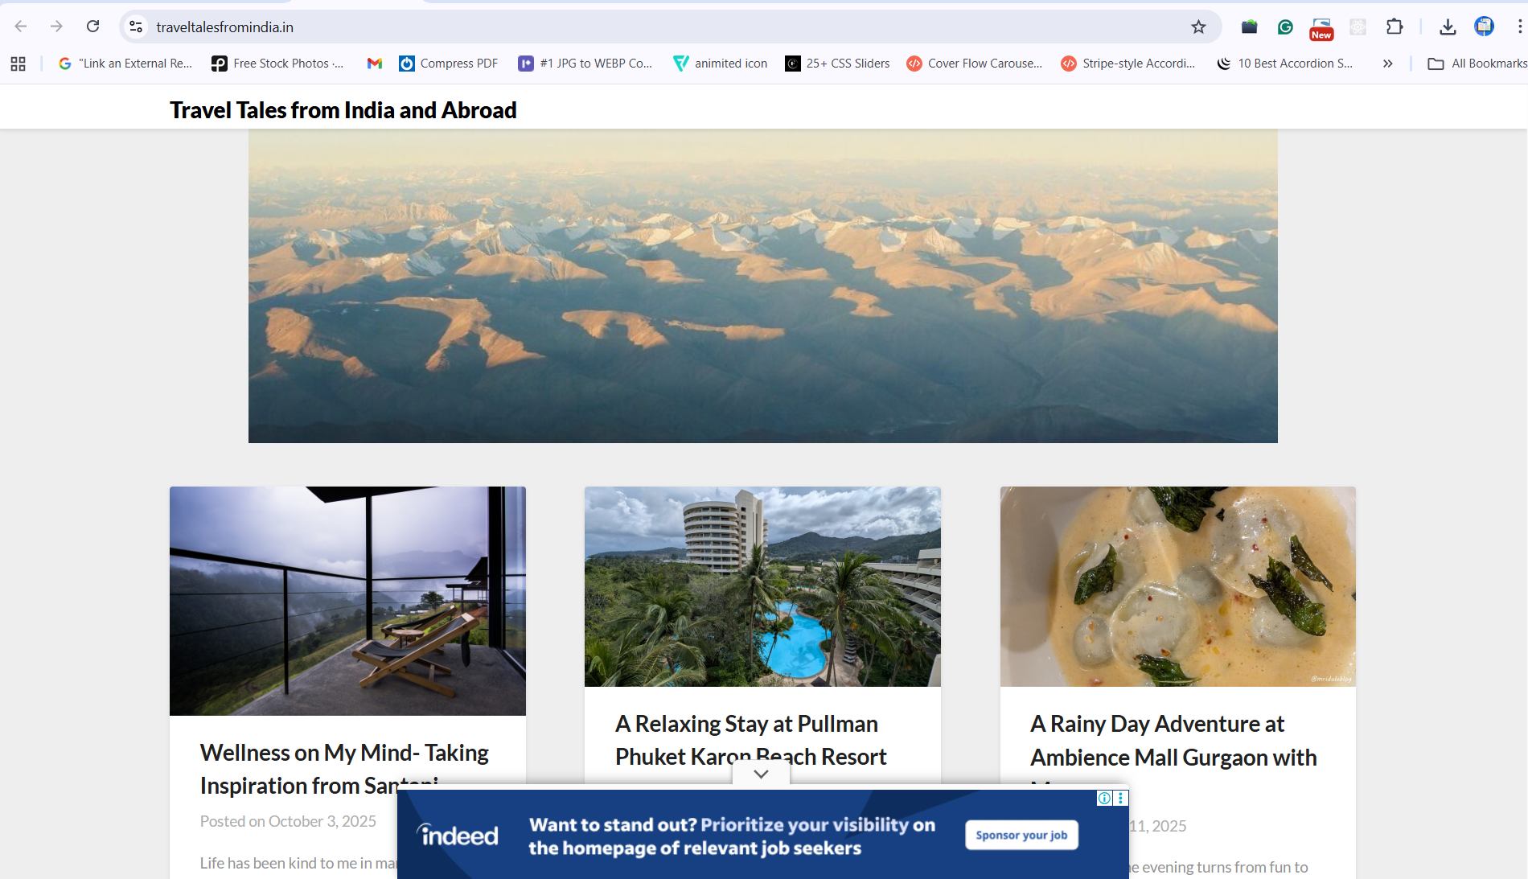Viewport: 1528px width, 879px height.
Task: Click the site information icon
Action: [x=136, y=27]
